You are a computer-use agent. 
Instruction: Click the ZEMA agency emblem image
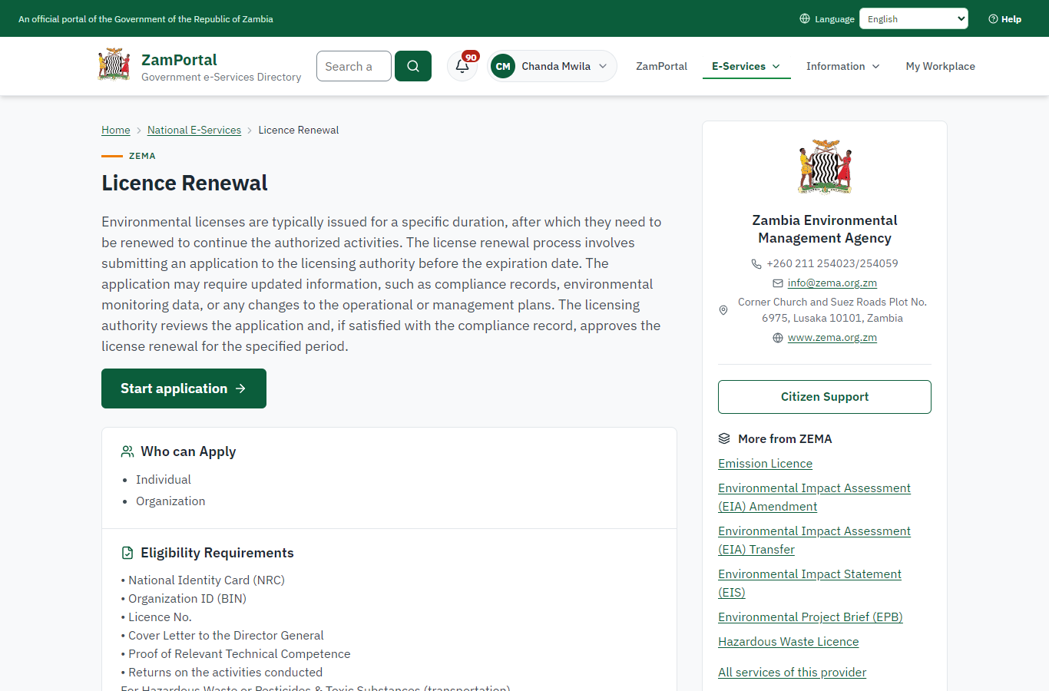click(x=825, y=167)
